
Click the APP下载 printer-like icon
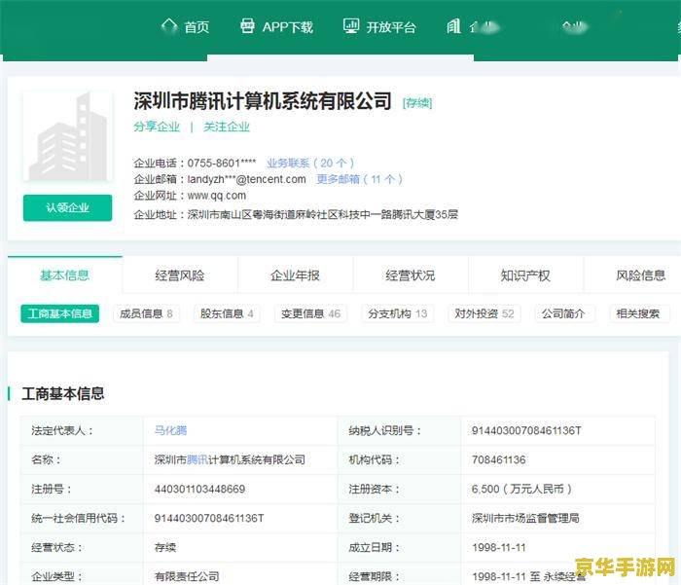pyautogui.click(x=247, y=26)
